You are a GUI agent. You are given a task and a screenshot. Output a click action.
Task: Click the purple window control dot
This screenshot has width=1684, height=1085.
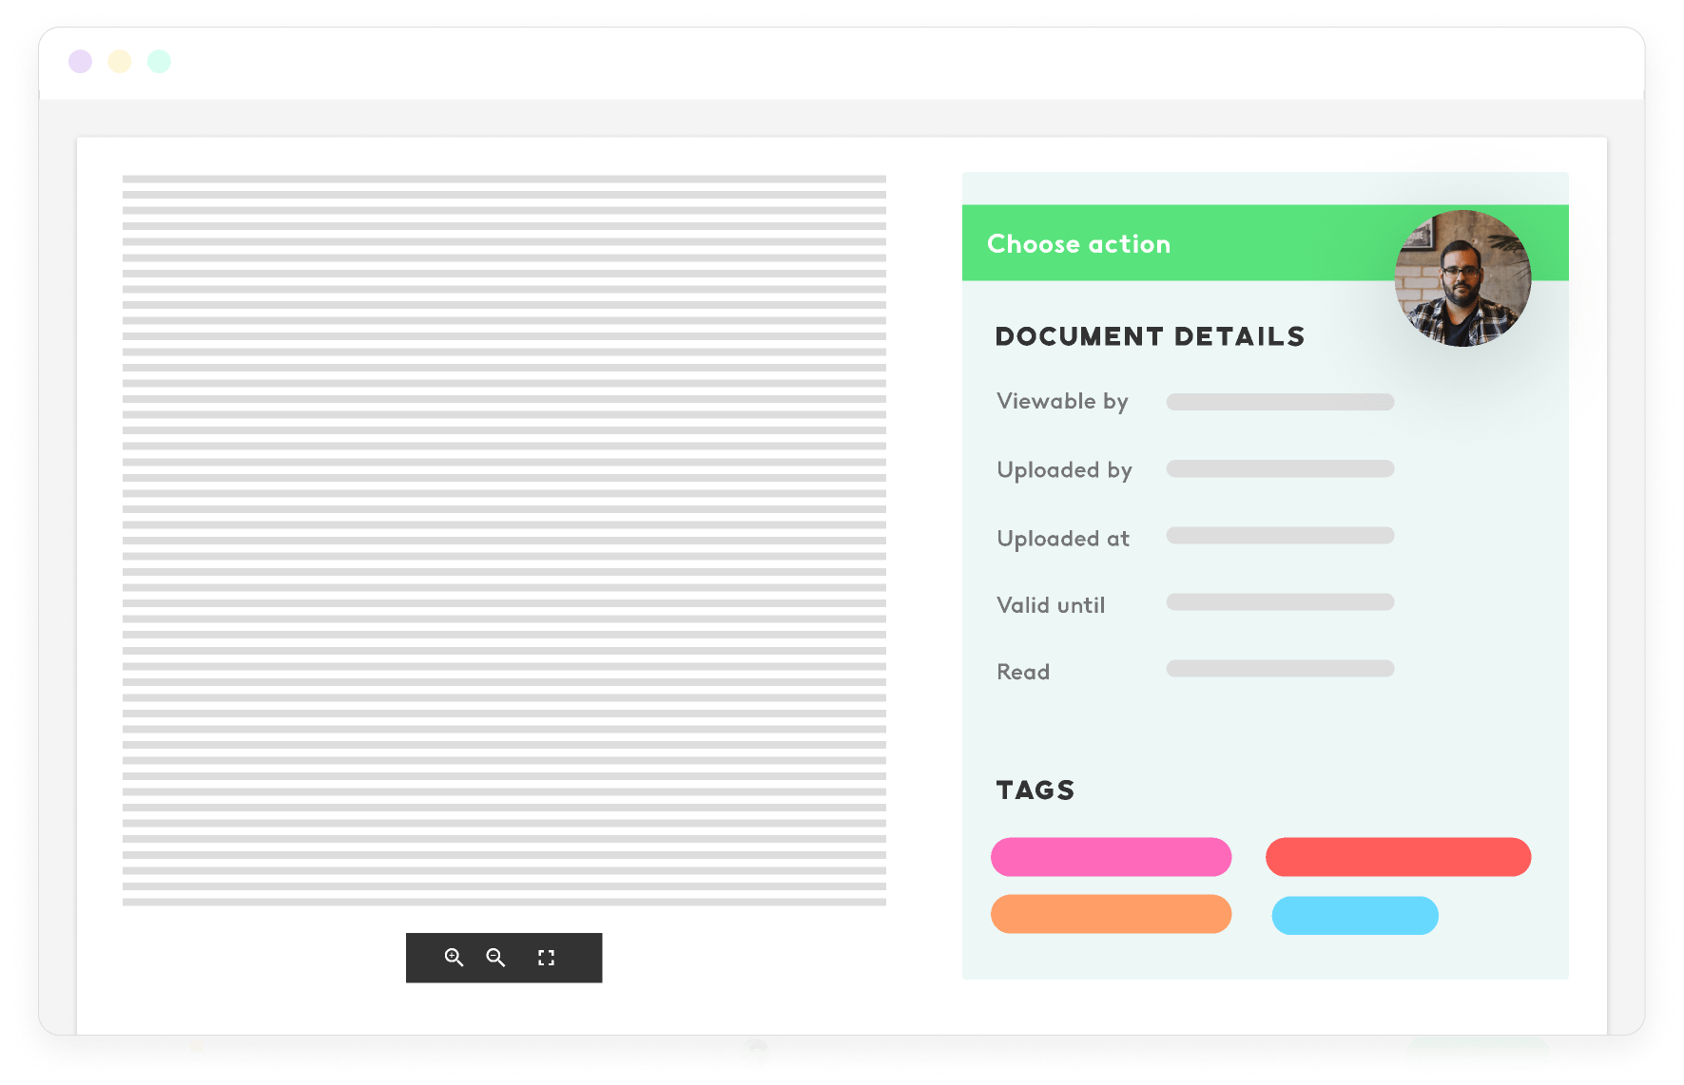[x=81, y=61]
